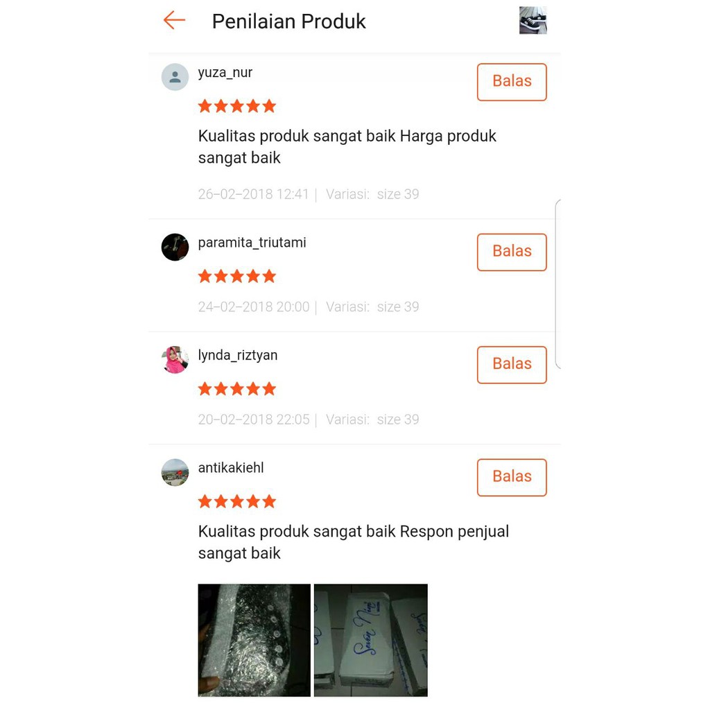View antikakiehl's profile avatar
The height and width of the screenshot is (710, 710).
(x=175, y=473)
